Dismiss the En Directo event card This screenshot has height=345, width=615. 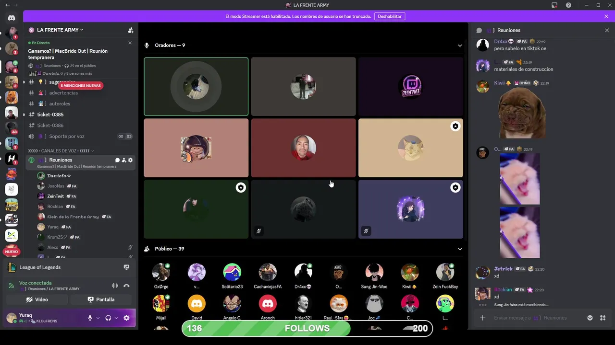pyautogui.click(x=130, y=43)
